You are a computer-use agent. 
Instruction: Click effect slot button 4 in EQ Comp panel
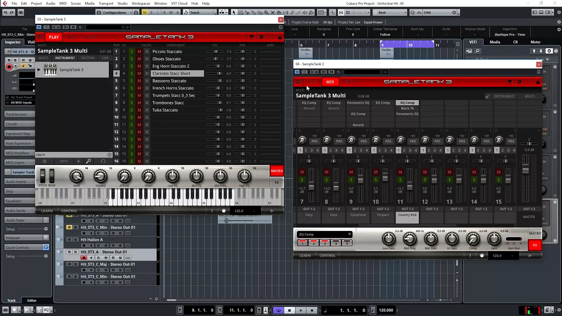pos(336,242)
